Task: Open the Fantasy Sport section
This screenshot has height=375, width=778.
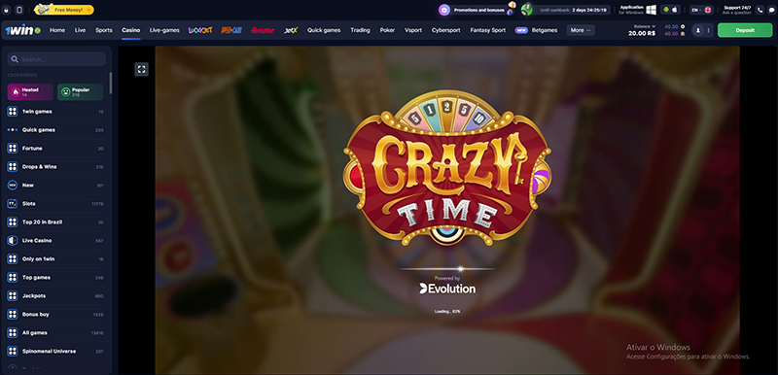Action: 488,30
